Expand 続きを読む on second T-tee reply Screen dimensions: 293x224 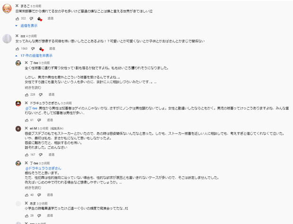click(x=33, y=188)
